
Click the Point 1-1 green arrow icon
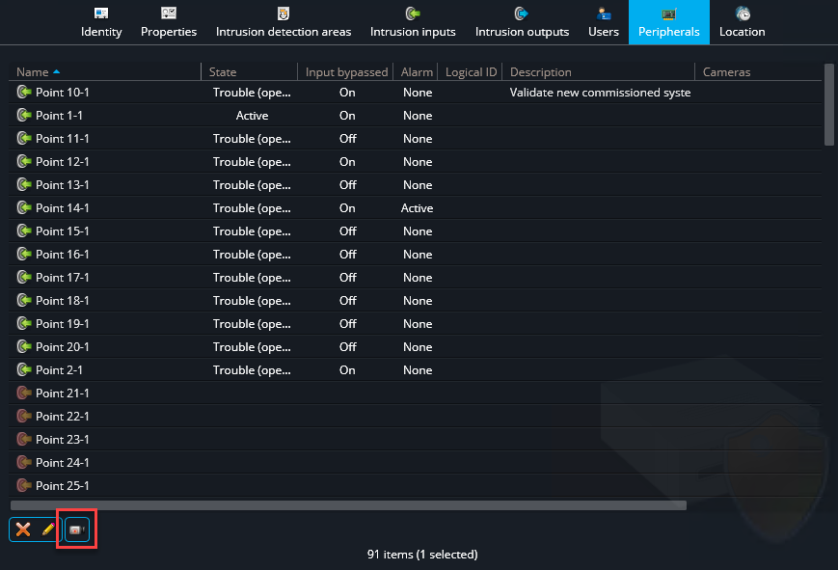(x=24, y=116)
